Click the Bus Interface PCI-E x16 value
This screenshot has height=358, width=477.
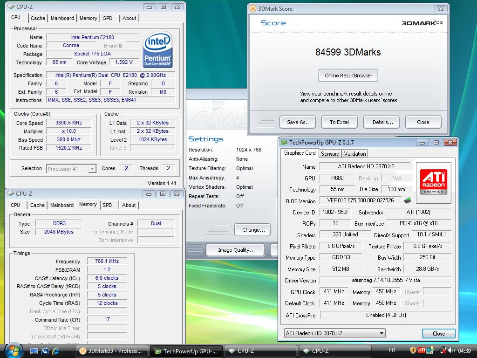(419, 223)
